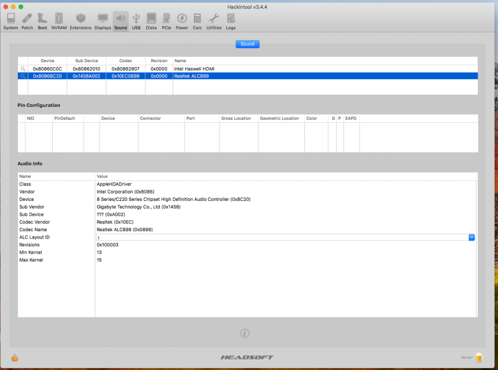Click the magnifier icon for Intel Haswell HDMI

click(23, 69)
